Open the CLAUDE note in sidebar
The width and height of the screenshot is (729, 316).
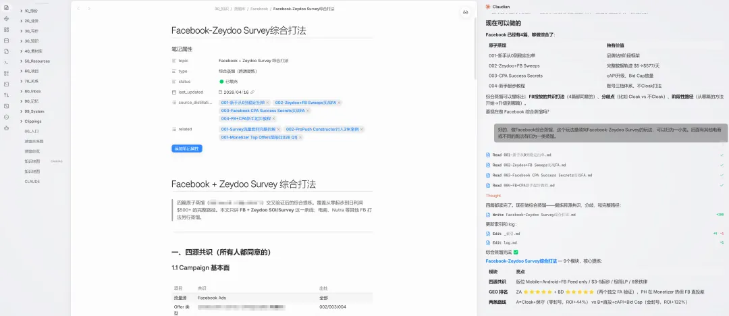coord(32,182)
